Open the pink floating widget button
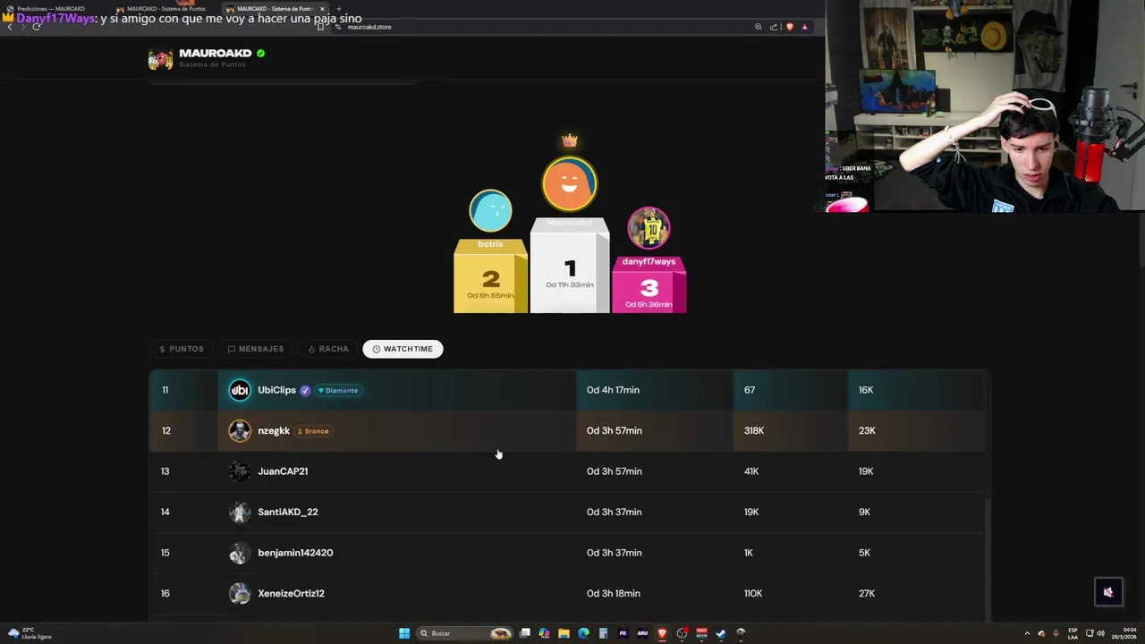Image resolution: width=1145 pixels, height=644 pixels. pyautogui.click(x=1108, y=591)
